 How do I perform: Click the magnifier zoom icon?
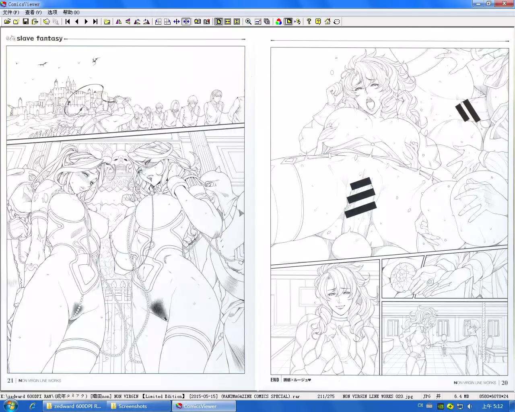tap(248, 22)
